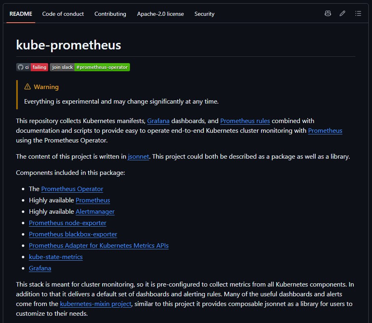Open Prometheus Adapter for Kubernetes Metrics APIs link
This screenshot has width=372, height=323.
point(99,246)
